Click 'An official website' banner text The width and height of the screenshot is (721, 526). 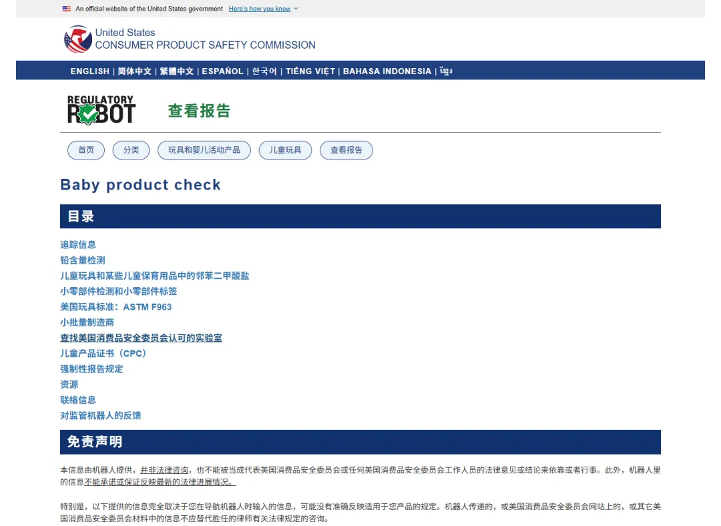click(149, 9)
